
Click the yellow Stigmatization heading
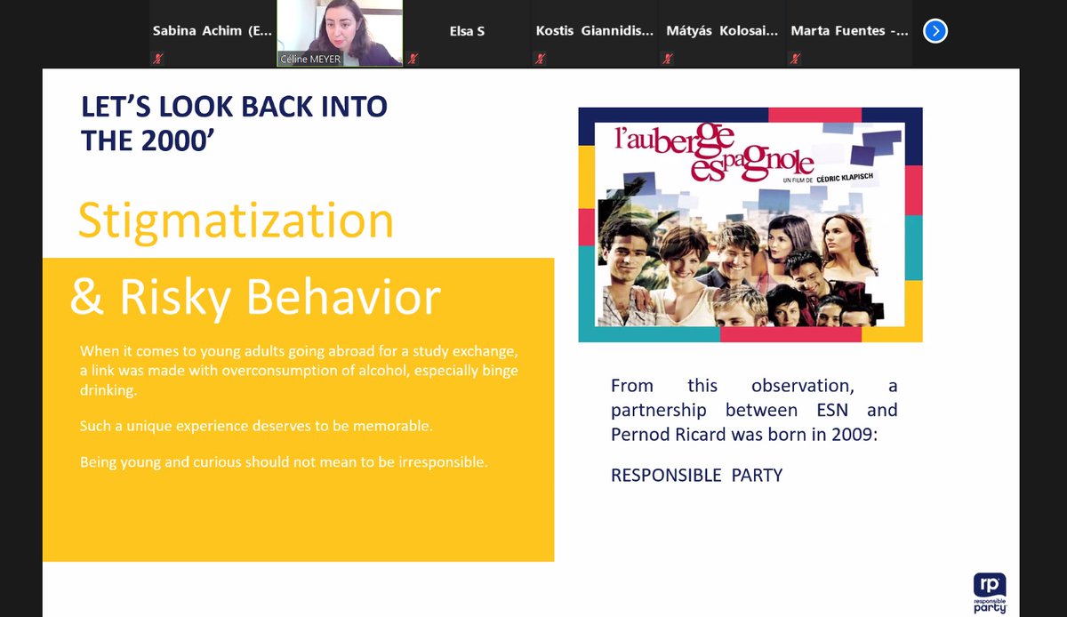pyautogui.click(x=236, y=220)
